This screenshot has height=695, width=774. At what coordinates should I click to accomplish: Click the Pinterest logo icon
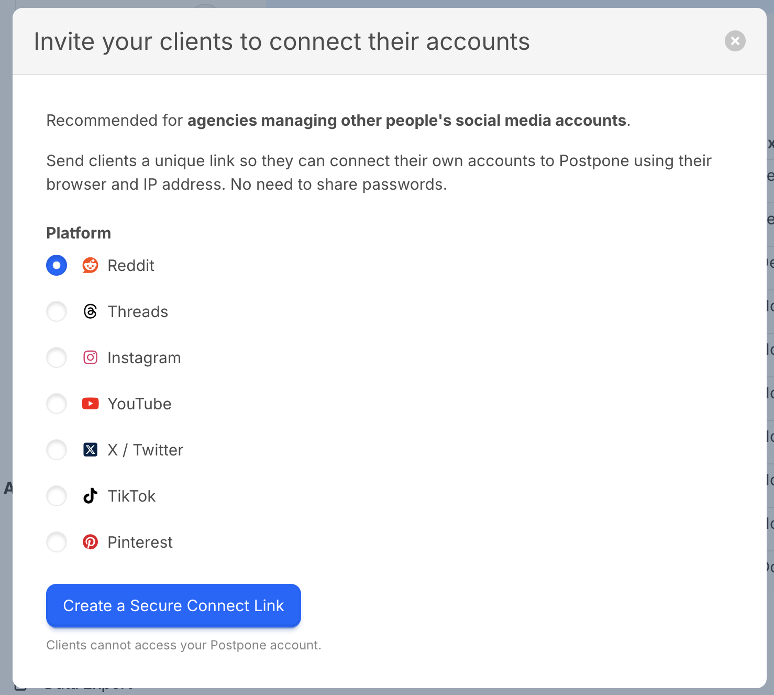(90, 542)
